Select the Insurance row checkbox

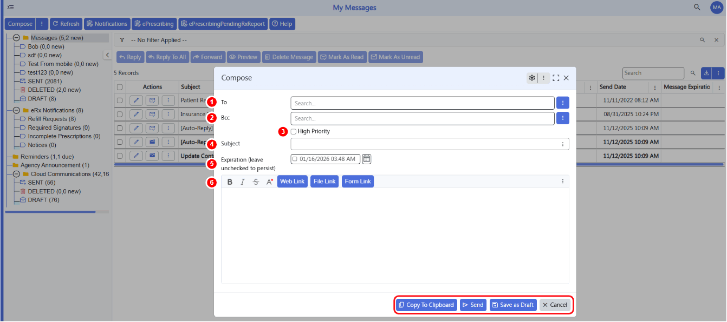[120, 114]
